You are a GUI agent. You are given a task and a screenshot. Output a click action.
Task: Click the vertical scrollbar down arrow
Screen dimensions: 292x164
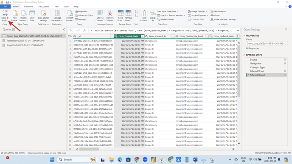(239, 143)
